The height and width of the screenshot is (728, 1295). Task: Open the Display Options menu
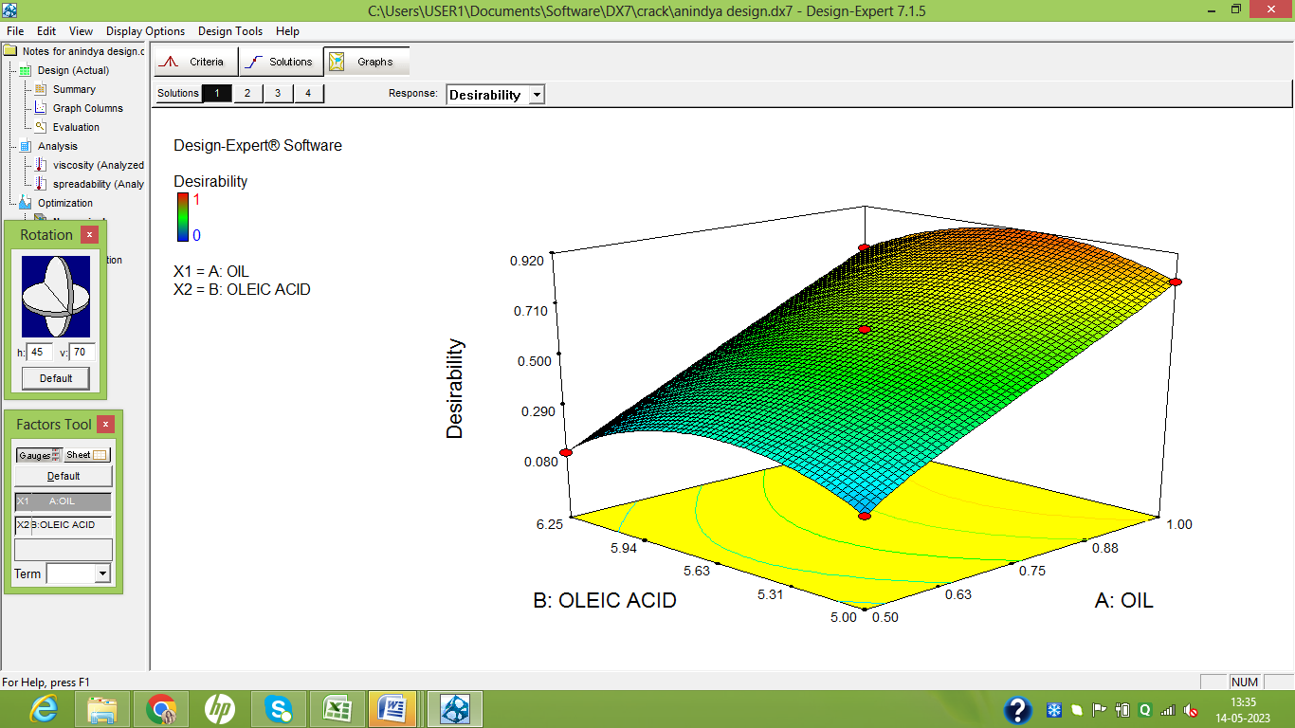pos(145,31)
